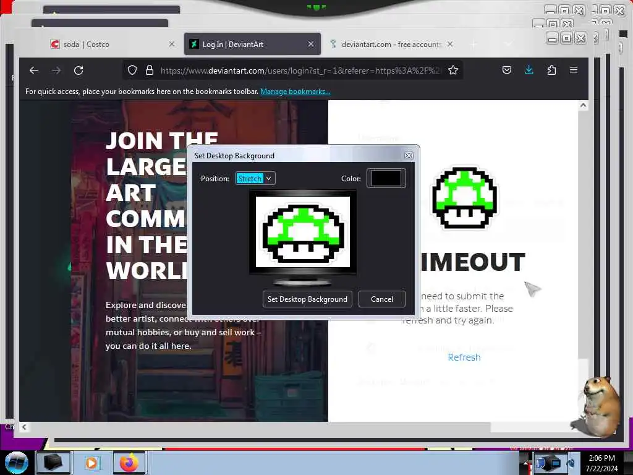The width and height of the screenshot is (633, 475).
Task: Go back with the browser back arrow
Action: pos(34,71)
